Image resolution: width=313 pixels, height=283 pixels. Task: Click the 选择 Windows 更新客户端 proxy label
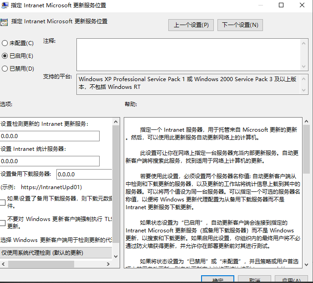[x=56, y=240]
